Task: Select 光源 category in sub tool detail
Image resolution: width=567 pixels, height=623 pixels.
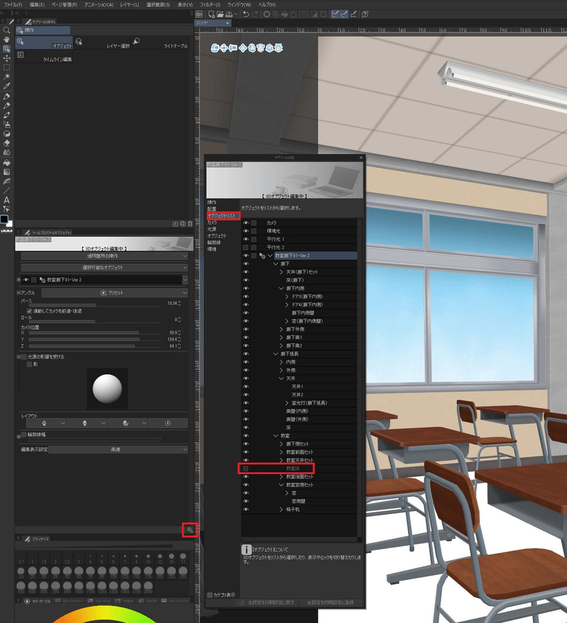Action: [x=211, y=229]
